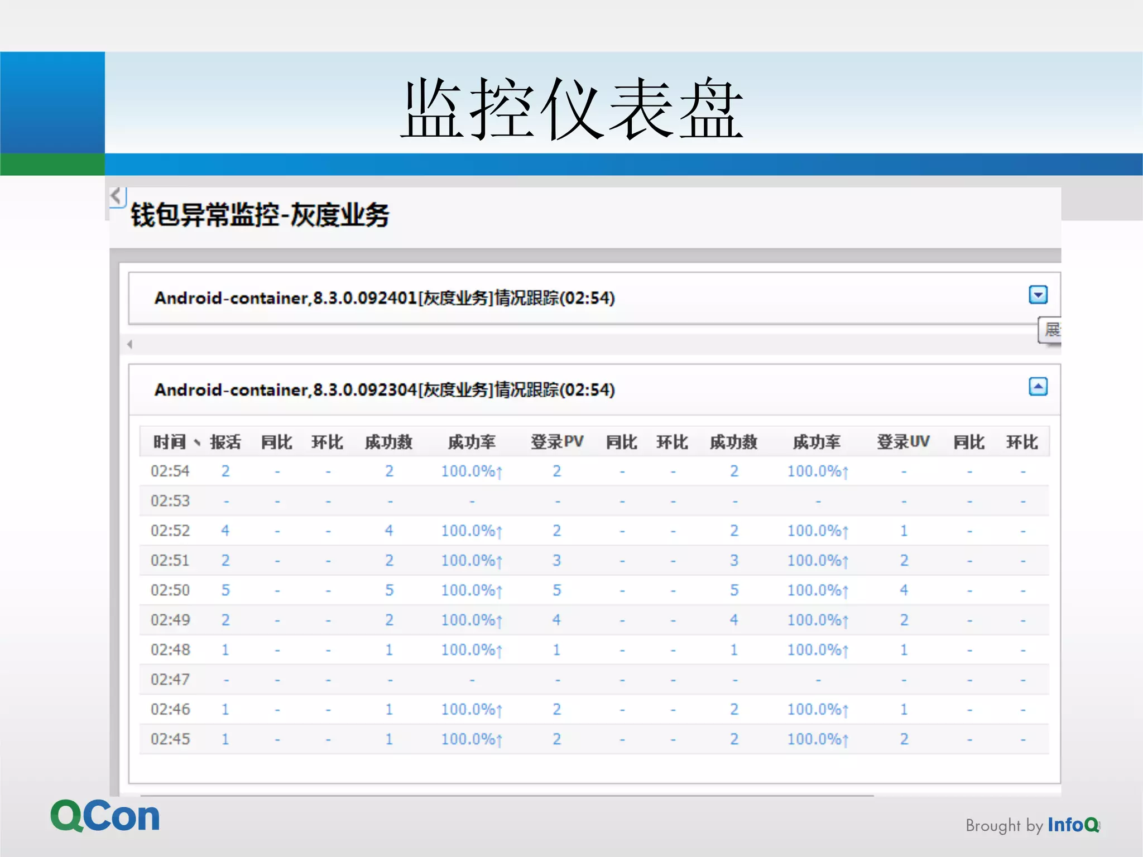
Task: Collapse the 8.3.0.092304 tracking panel
Action: [1038, 387]
